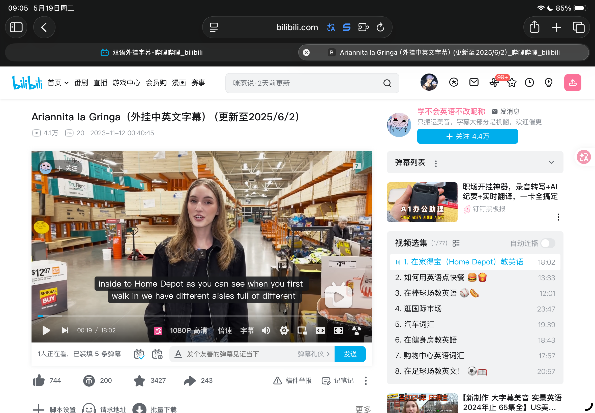Open Safari sidebar panel
The height and width of the screenshot is (413, 595).
point(16,27)
